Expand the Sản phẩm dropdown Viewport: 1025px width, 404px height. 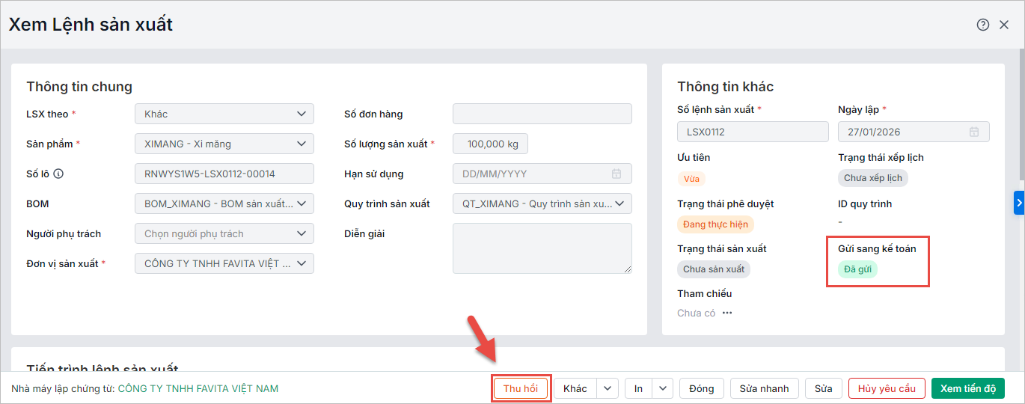tap(301, 144)
